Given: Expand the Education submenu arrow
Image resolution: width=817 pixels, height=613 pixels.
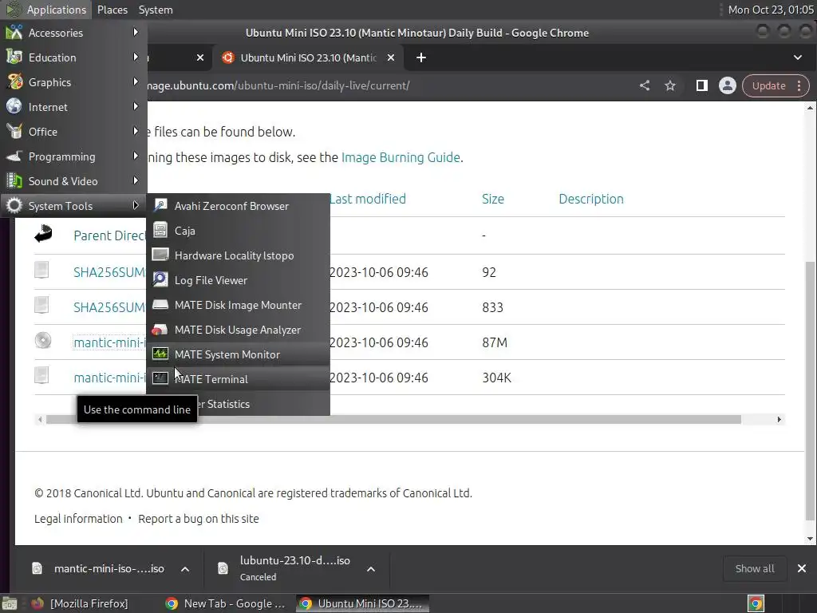Looking at the screenshot, I should pyautogui.click(x=136, y=57).
